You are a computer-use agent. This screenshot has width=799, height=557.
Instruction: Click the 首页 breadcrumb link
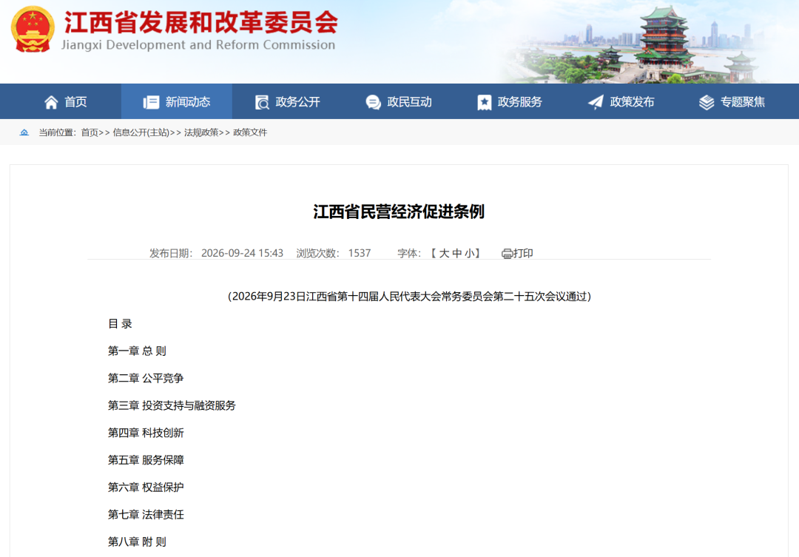click(x=90, y=132)
